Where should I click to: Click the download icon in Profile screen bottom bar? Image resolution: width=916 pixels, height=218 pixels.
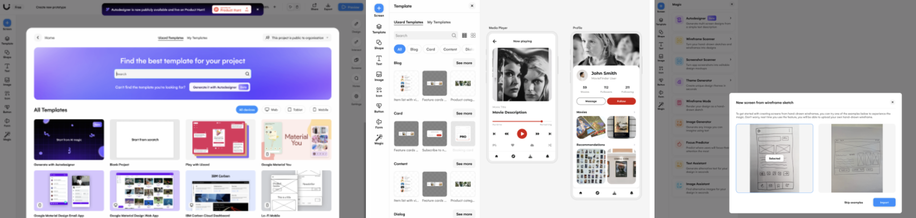[x=614, y=193]
